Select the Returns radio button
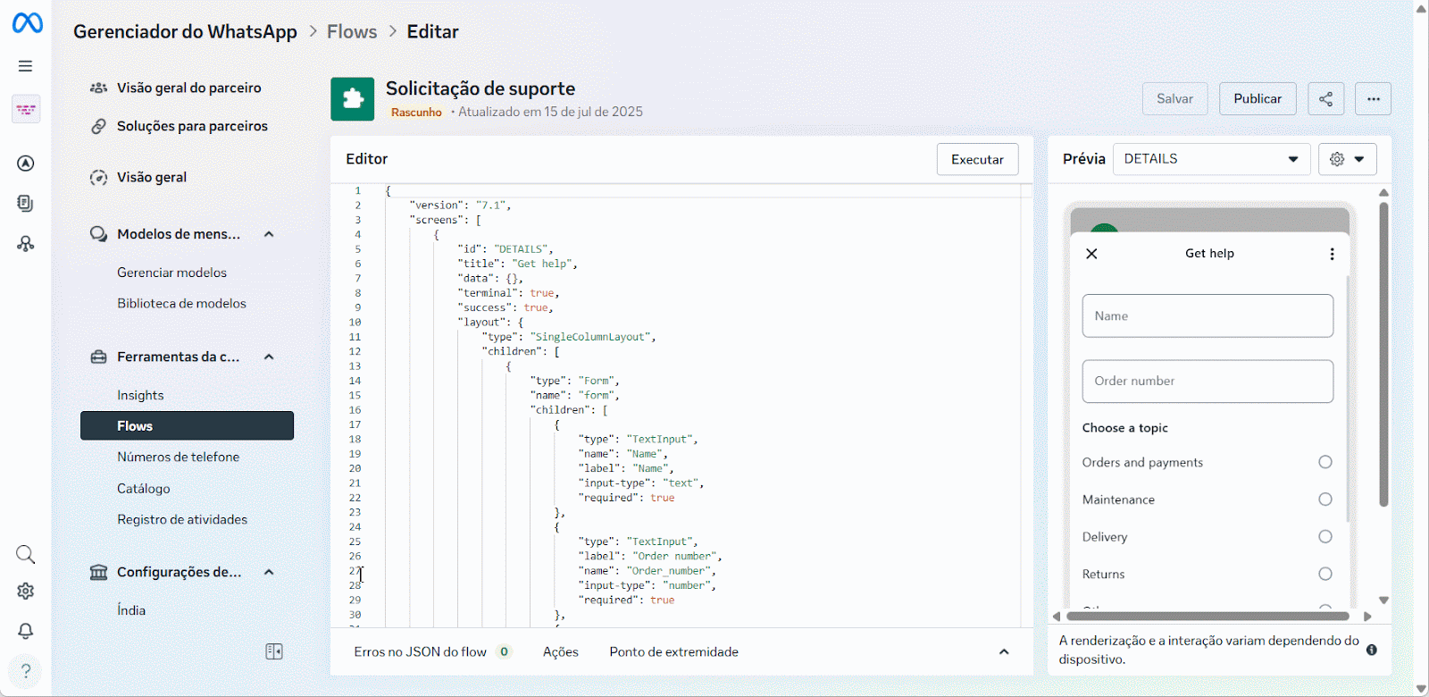The image size is (1429, 697). point(1325,574)
